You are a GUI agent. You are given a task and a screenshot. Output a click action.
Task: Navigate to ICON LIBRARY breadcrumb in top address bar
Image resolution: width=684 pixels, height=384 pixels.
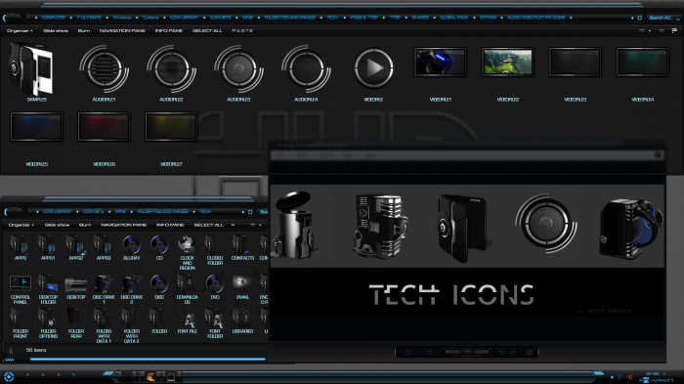click(x=184, y=18)
